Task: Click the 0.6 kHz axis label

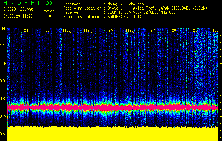Action: 3,134
